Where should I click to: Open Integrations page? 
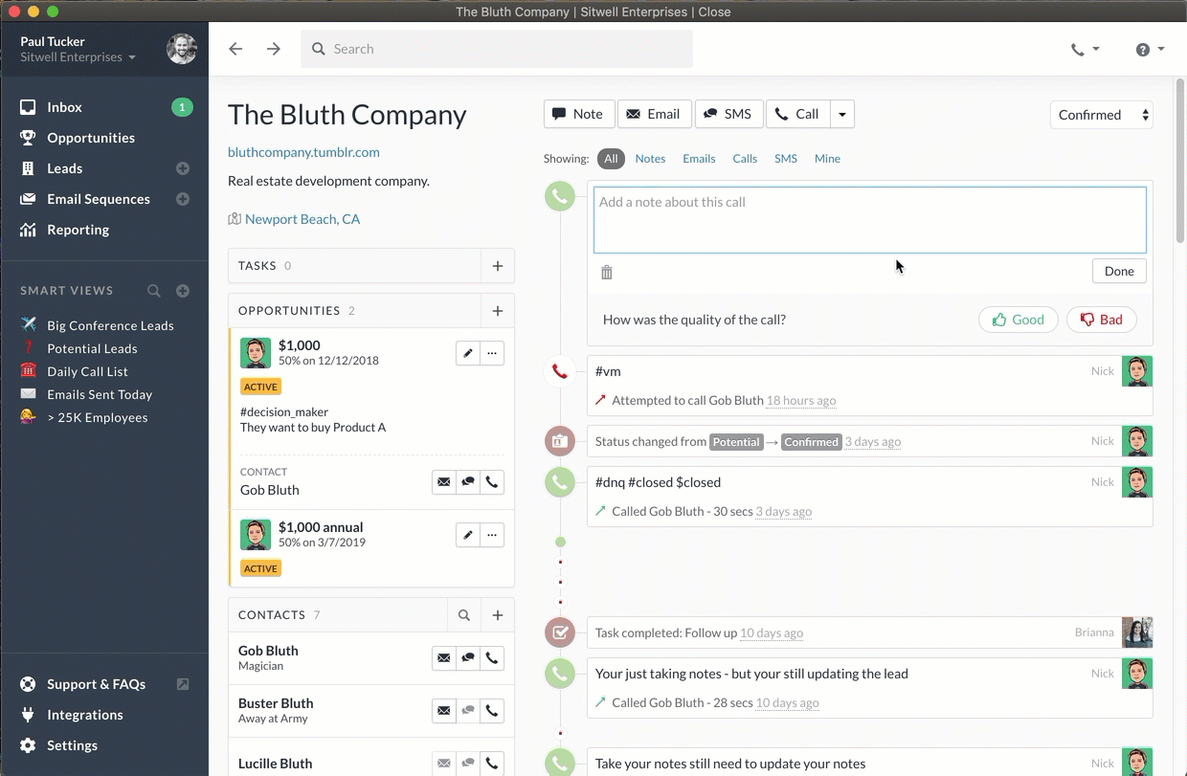85,715
